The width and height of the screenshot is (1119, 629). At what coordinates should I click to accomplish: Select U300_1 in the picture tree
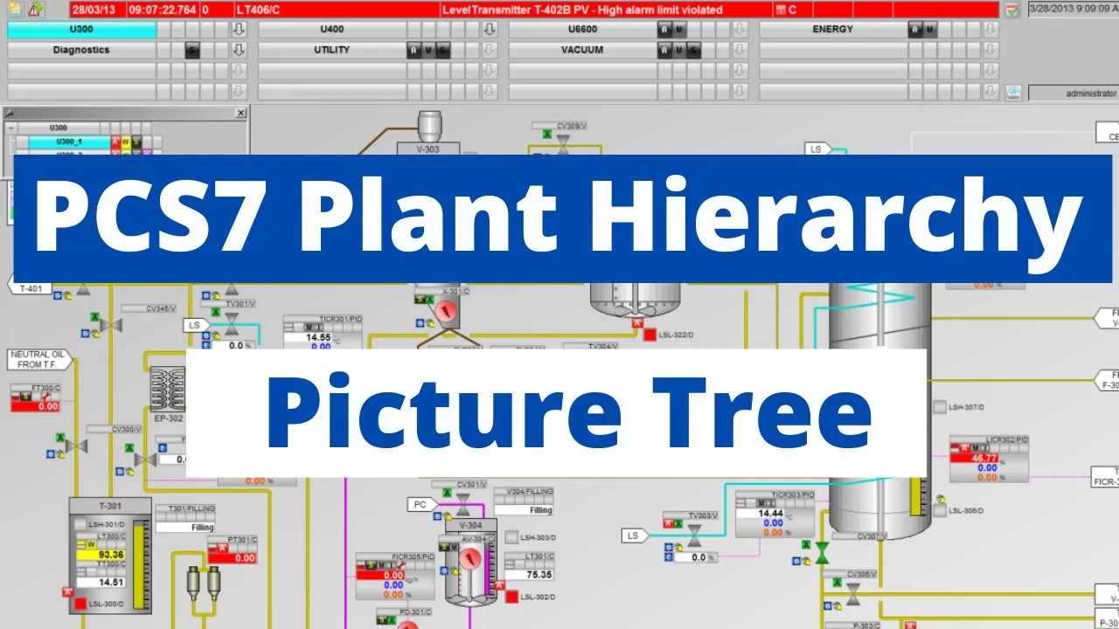69,142
